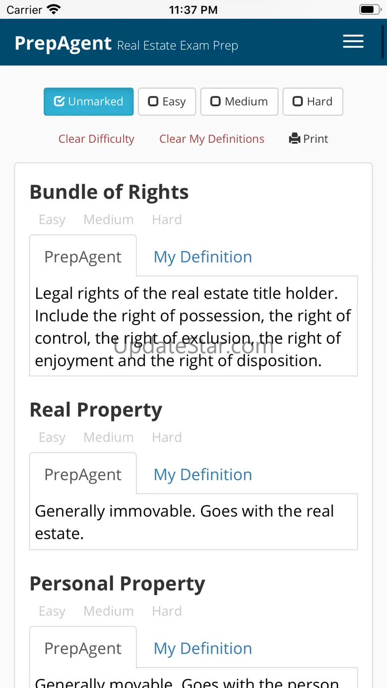Click Clear My Definitions link
The width and height of the screenshot is (387, 688).
coord(212,139)
